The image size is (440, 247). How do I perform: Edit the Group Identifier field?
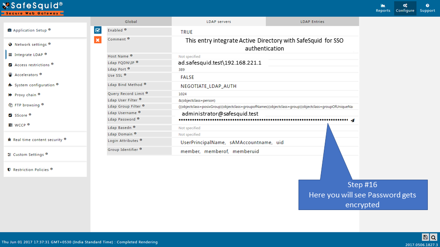(x=265, y=151)
